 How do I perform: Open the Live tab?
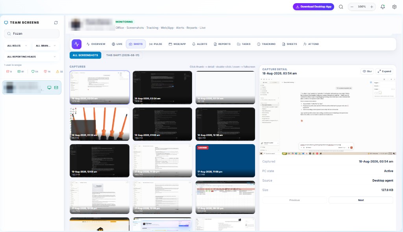(x=117, y=44)
